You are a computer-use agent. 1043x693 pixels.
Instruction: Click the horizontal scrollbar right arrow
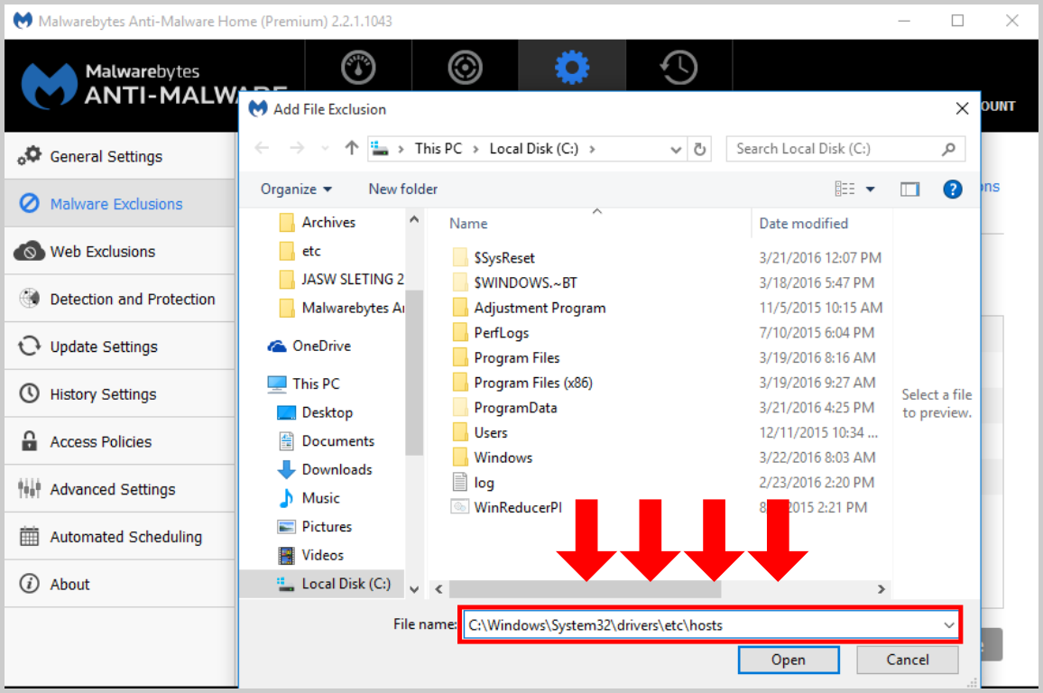[881, 589]
